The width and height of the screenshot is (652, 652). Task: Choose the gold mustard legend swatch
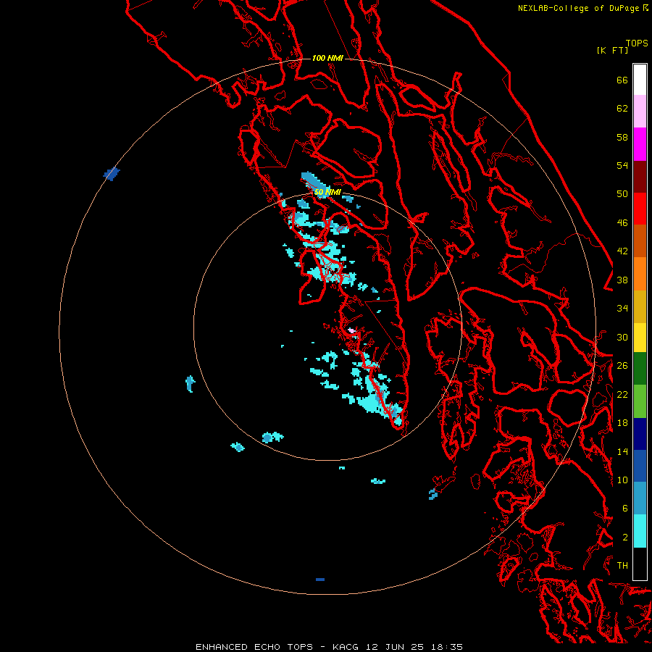point(640,307)
